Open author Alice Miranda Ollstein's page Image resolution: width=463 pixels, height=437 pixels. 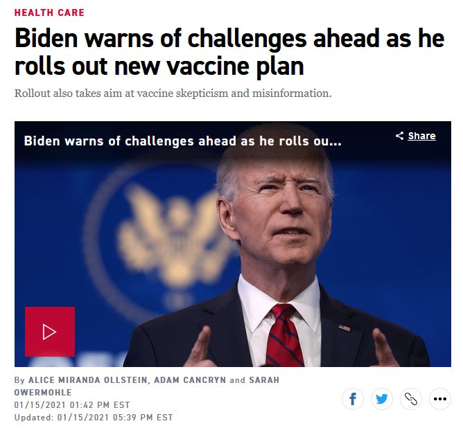pyautogui.click(x=88, y=380)
